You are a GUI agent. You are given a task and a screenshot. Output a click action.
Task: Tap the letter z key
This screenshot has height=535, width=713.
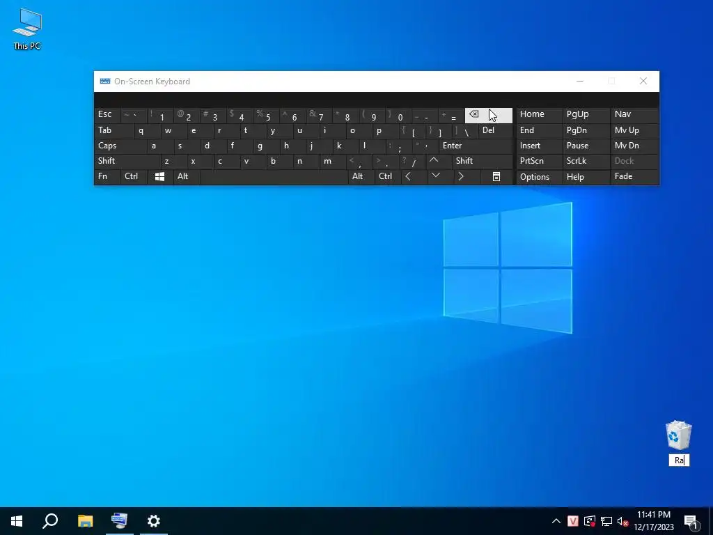coord(173,161)
